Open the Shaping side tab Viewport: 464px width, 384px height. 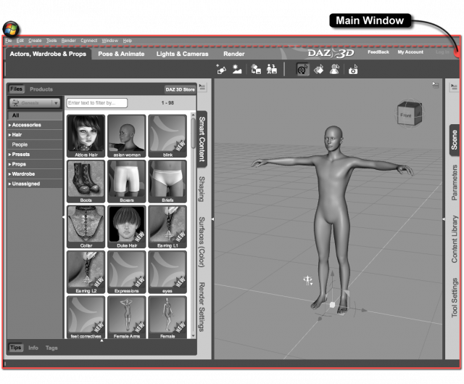[202, 189]
